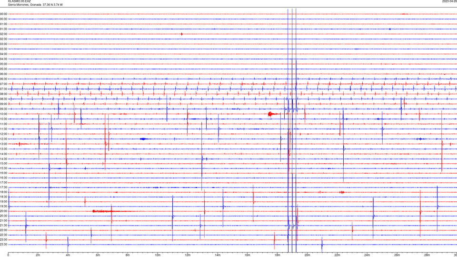
Task: Select the 22:00 time row label
Action: click(4, 230)
